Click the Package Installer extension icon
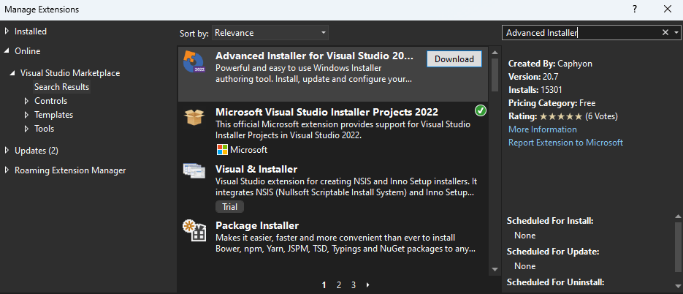Viewport: 683px width, 294px height. pyautogui.click(x=194, y=231)
